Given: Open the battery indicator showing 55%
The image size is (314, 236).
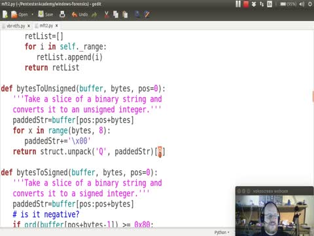Looking at the screenshot, I should point(288,4).
